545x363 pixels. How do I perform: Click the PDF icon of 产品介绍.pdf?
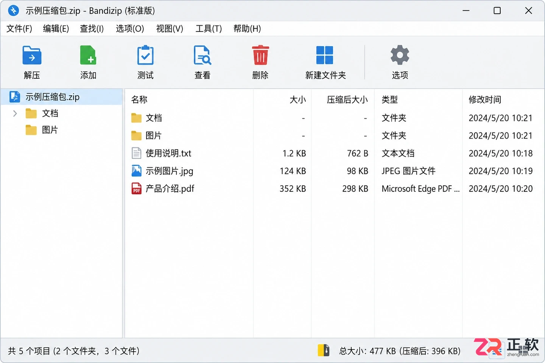pyautogui.click(x=136, y=188)
